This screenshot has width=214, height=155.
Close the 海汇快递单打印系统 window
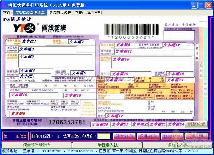click(209, 5)
